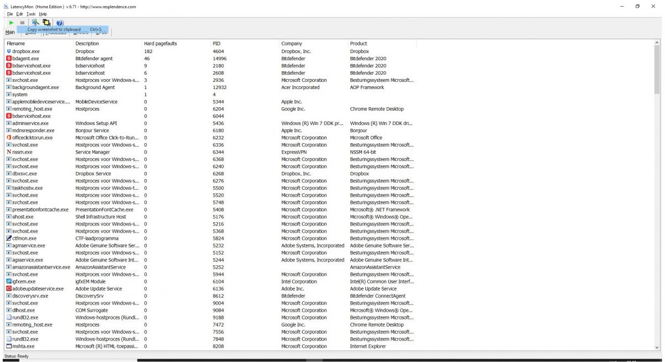
Task: Click the icon beside presentationfontcache.exe
Action: click(9, 209)
